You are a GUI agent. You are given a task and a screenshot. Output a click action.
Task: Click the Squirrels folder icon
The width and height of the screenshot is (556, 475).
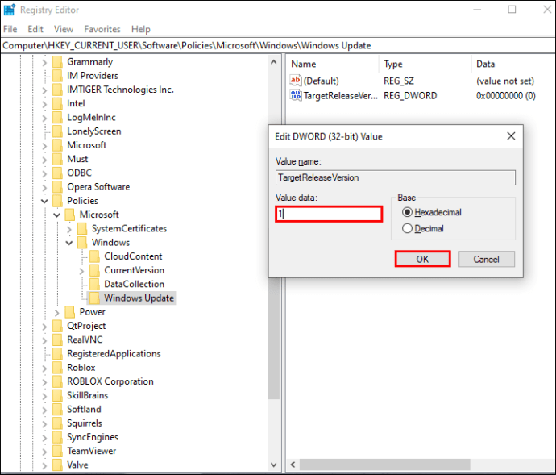[57, 423]
